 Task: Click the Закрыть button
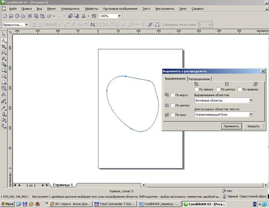point(253,126)
